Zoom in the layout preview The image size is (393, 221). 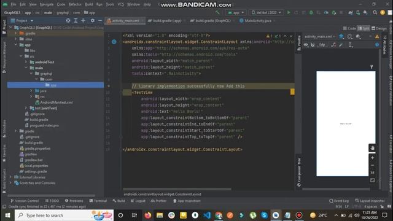[x=373, y=158]
